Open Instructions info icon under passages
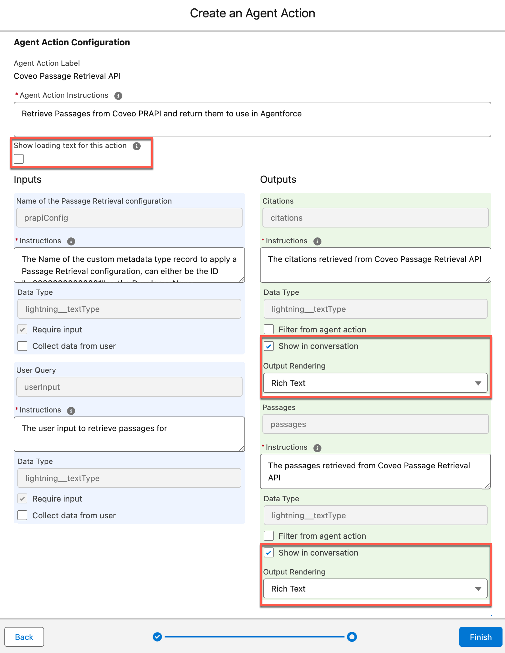 [317, 448]
